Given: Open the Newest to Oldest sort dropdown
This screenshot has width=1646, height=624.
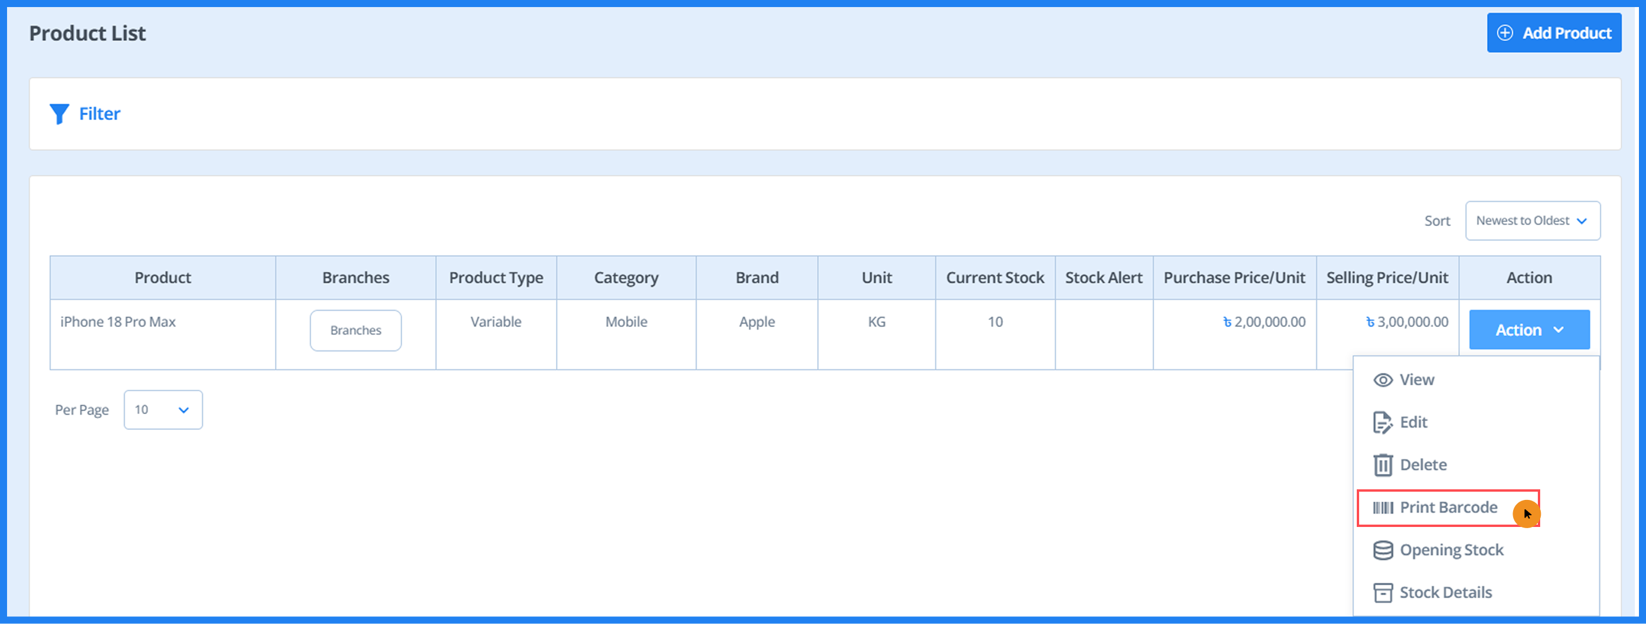Looking at the screenshot, I should (x=1531, y=221).
